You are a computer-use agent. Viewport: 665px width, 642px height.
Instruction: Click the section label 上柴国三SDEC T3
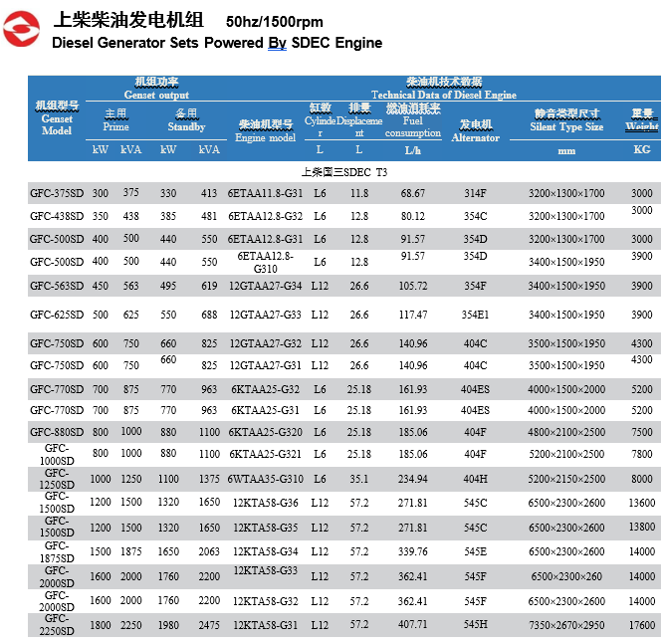pyautogui.click(x=344, y=172)
